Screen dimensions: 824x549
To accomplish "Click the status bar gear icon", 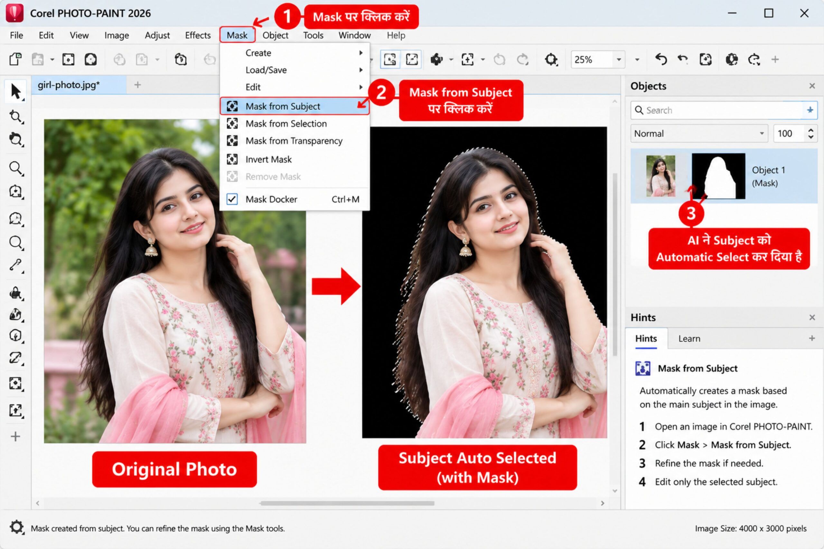I will pos(16,527).
